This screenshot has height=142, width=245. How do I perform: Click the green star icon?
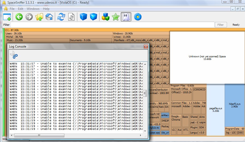(x=116, y=17)
